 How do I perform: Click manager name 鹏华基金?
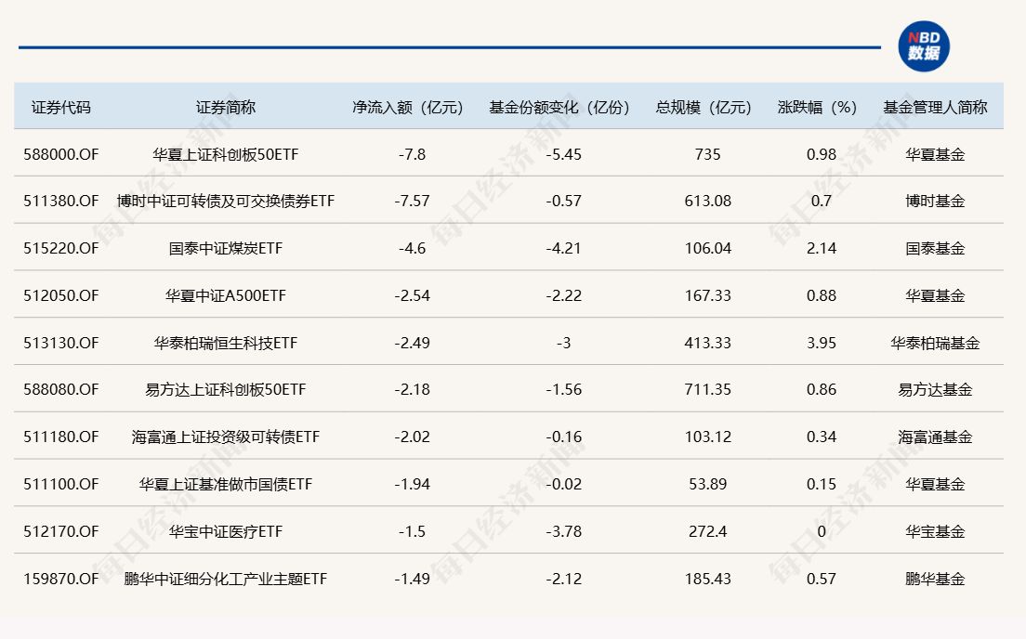click(x=935, y=579)
